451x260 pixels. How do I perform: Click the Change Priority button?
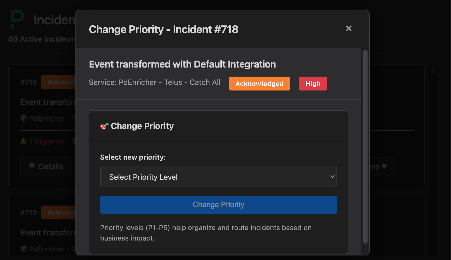coord(218,205)
